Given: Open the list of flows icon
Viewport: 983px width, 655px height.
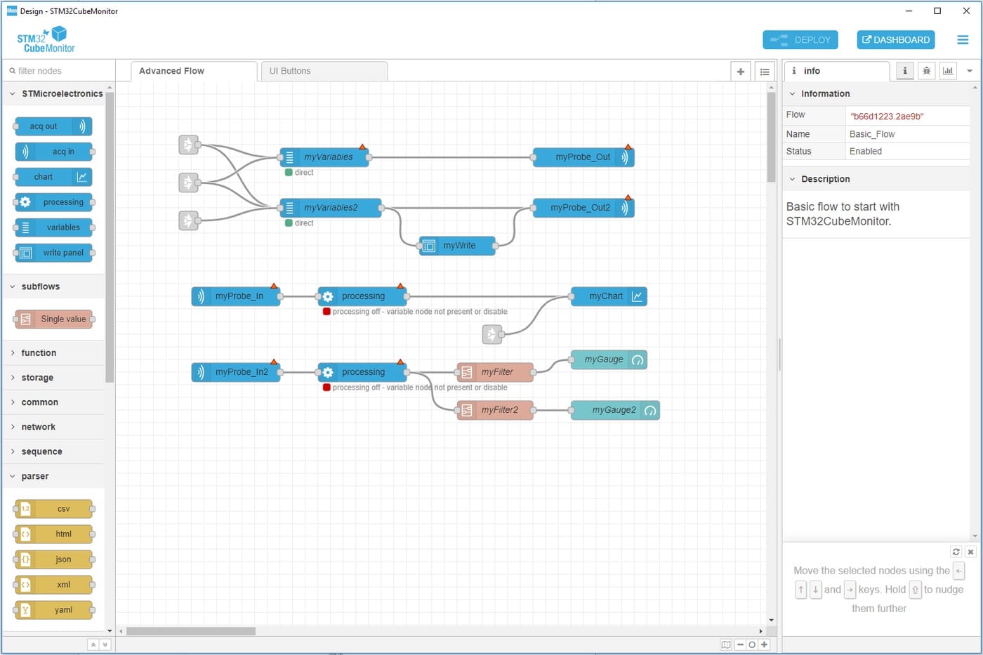Looking at the screenshot, I should point(765,72).
